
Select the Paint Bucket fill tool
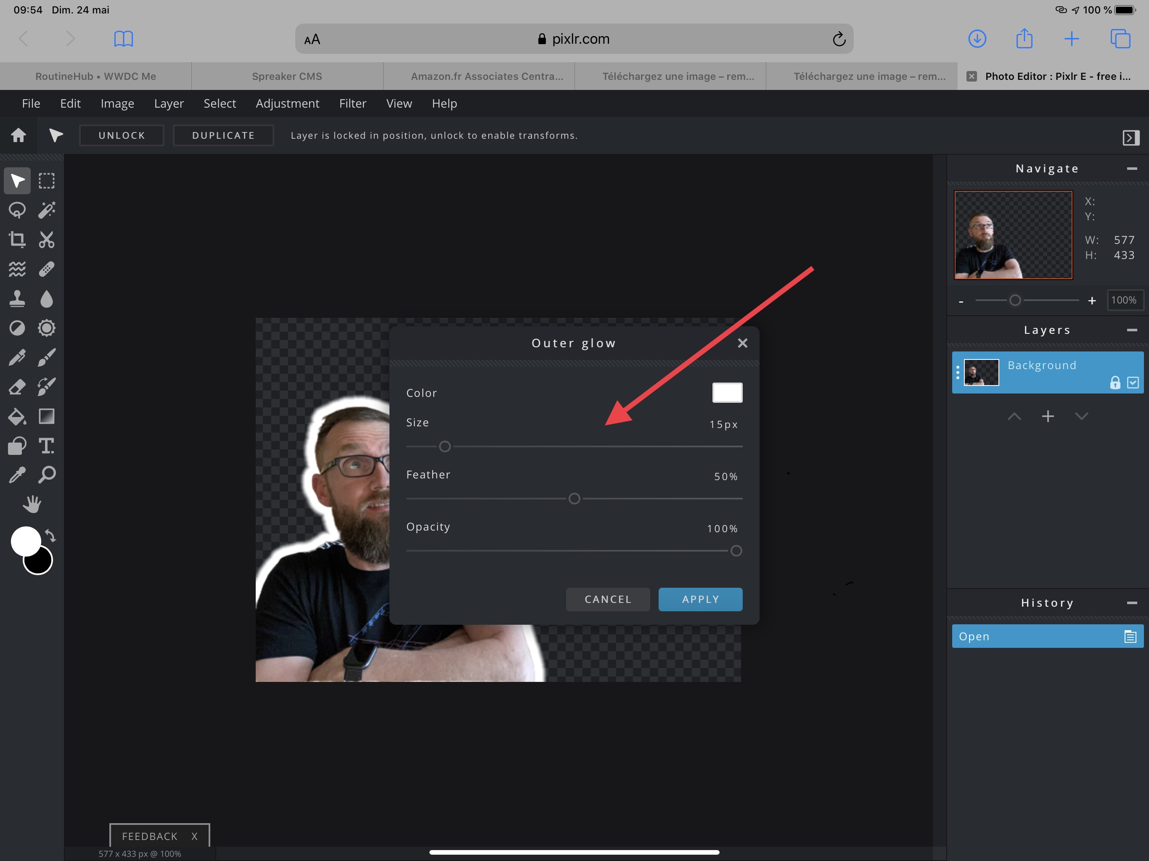17,417
